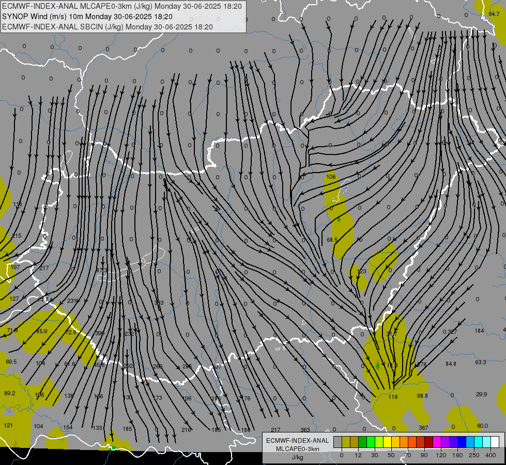Click the legend scale label 250
The image size is (506, 465).
point(474,455)
